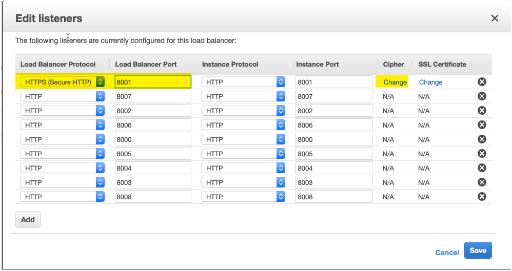Remove the listener on port 8004

tap(482, 168)
